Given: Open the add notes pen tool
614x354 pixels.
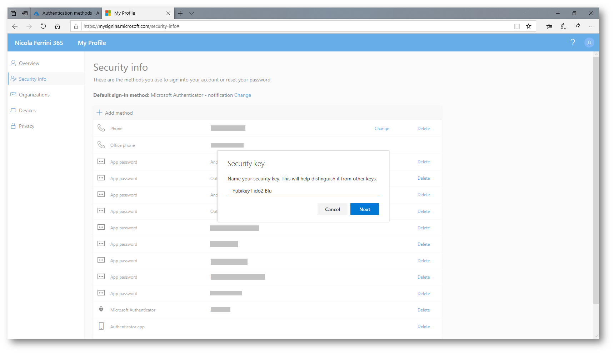Looking at the screenshot, I should point(563,26).
